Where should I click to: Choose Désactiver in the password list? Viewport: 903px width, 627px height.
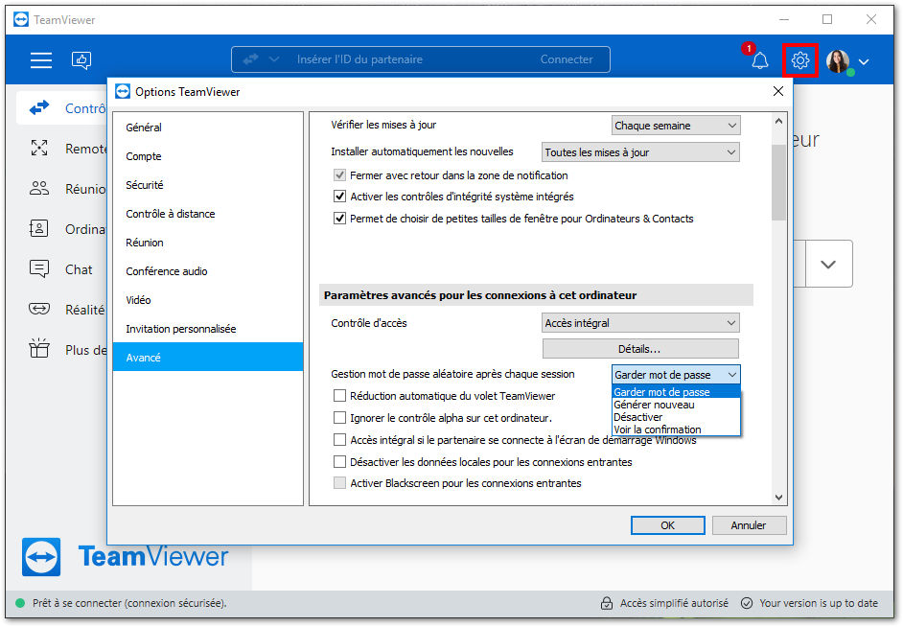pos(676,417)
